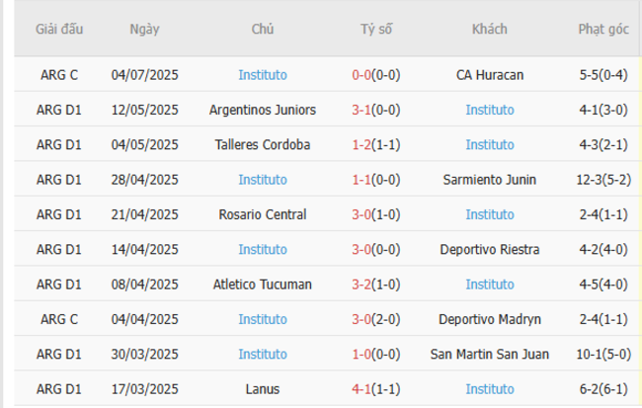
Task: Click the Rosario Central team name
Action: (x=263, y=214)
